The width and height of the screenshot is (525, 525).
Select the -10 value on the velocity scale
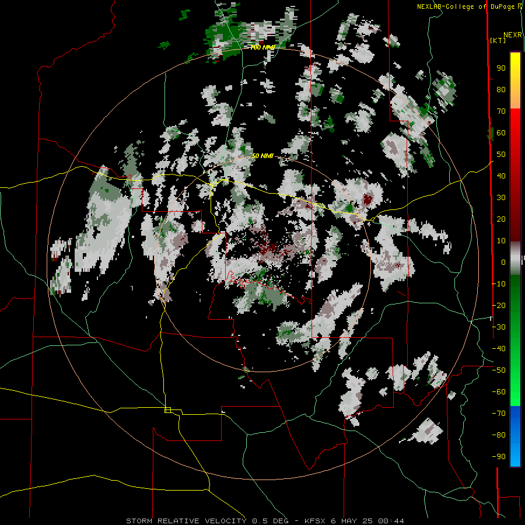pyautogui.click(x=499, y=284)
